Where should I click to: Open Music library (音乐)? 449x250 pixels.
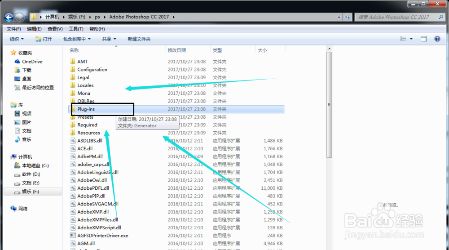pyautogui.click(x=23, y=140)
